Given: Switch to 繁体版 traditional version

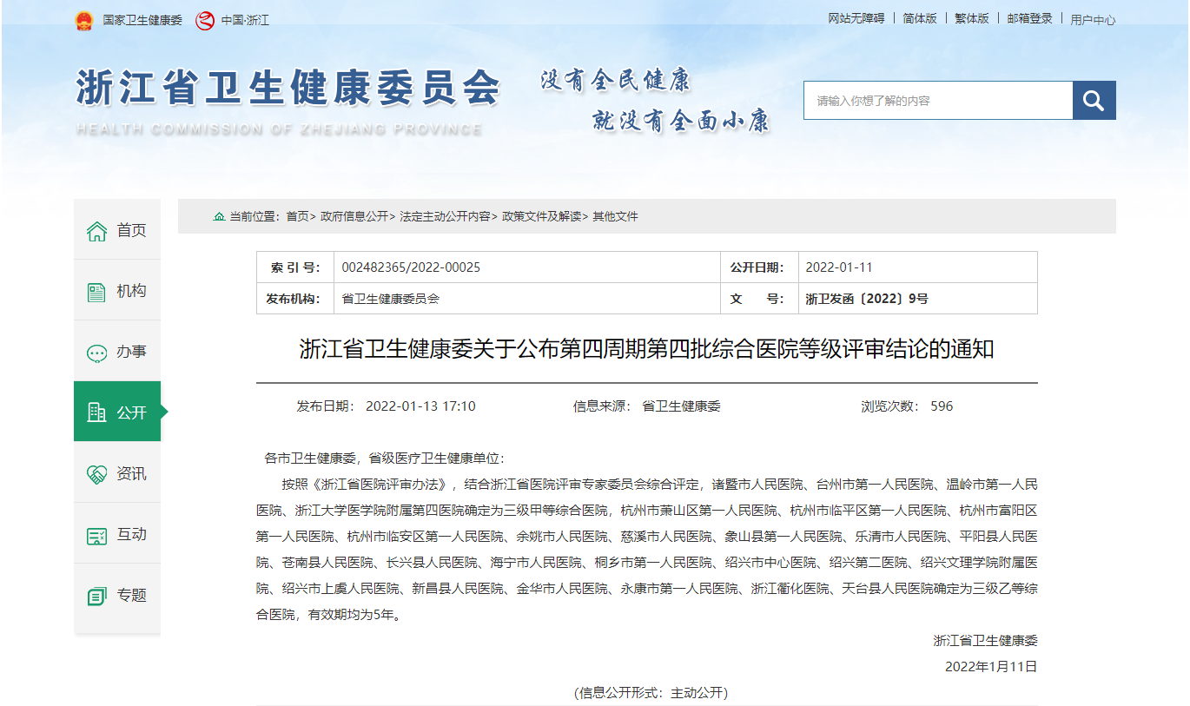Looking at the screenshot, I should pos(972,18).
